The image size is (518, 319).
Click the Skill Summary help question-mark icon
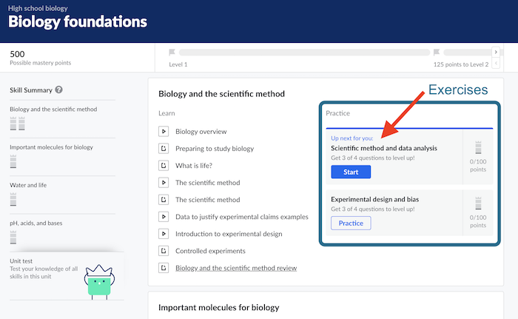[x=58, y=90]
